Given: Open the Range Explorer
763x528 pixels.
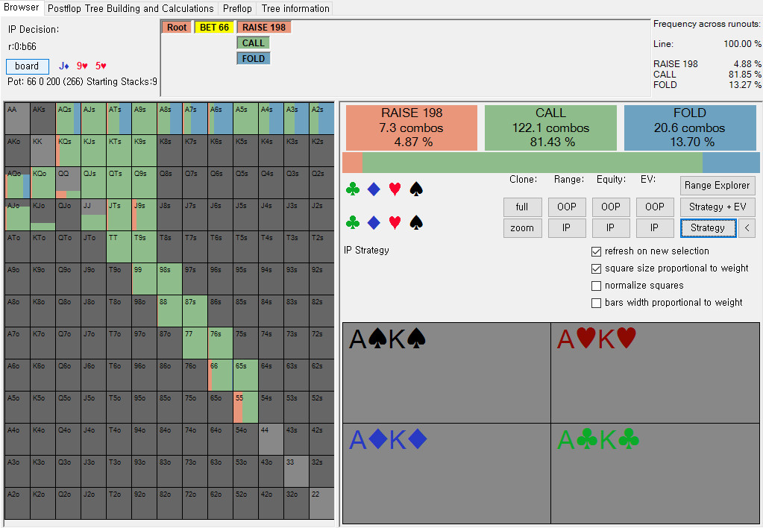Looking at the screenshot, I should point(717,185).
